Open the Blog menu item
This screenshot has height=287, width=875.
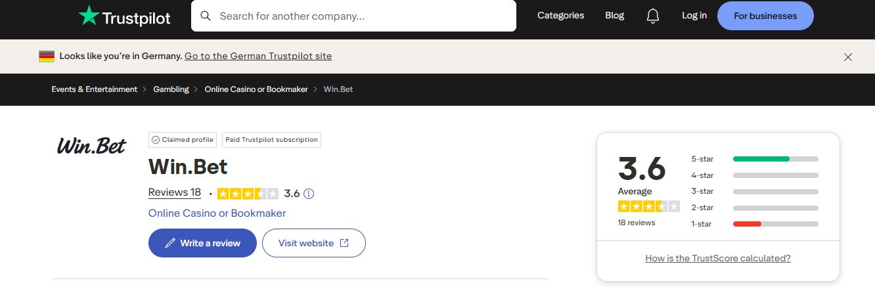[614, 16]
